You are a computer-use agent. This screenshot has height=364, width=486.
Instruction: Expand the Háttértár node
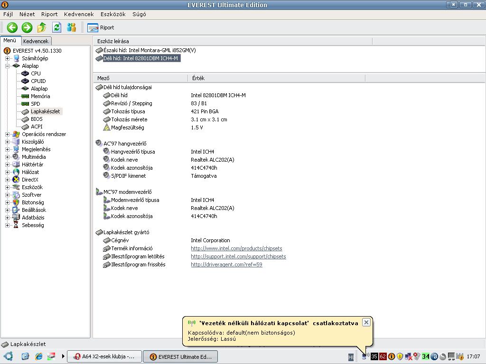pos(7,164)
